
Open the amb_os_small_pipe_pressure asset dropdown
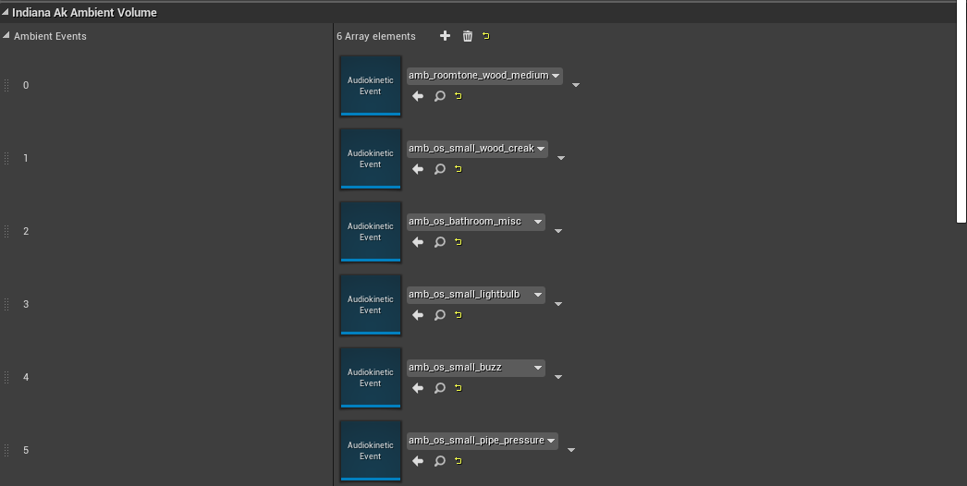pyautogui.click(x=483, y=441)
